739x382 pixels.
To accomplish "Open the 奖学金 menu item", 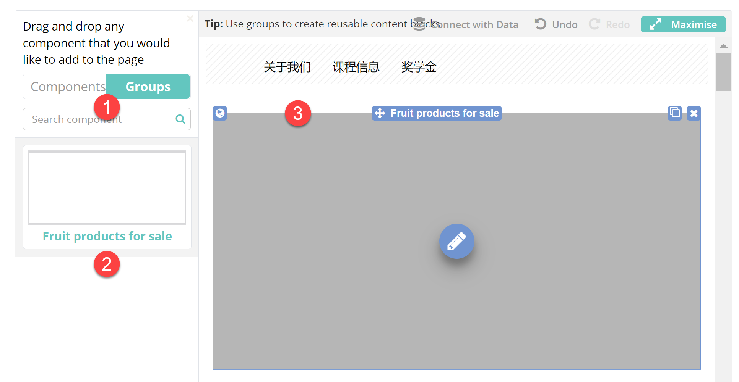I will click(419, 67).
